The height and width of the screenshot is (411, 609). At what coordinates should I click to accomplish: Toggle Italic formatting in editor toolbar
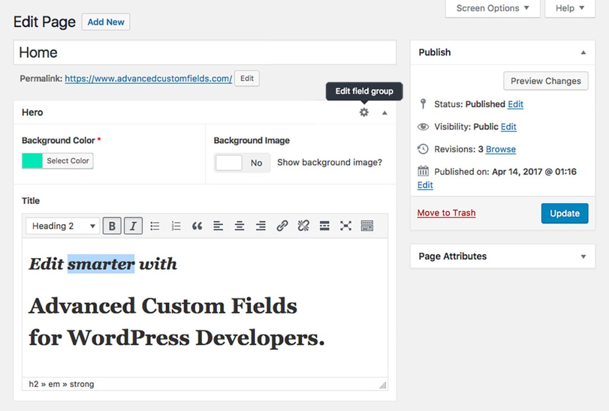[133, 226]
